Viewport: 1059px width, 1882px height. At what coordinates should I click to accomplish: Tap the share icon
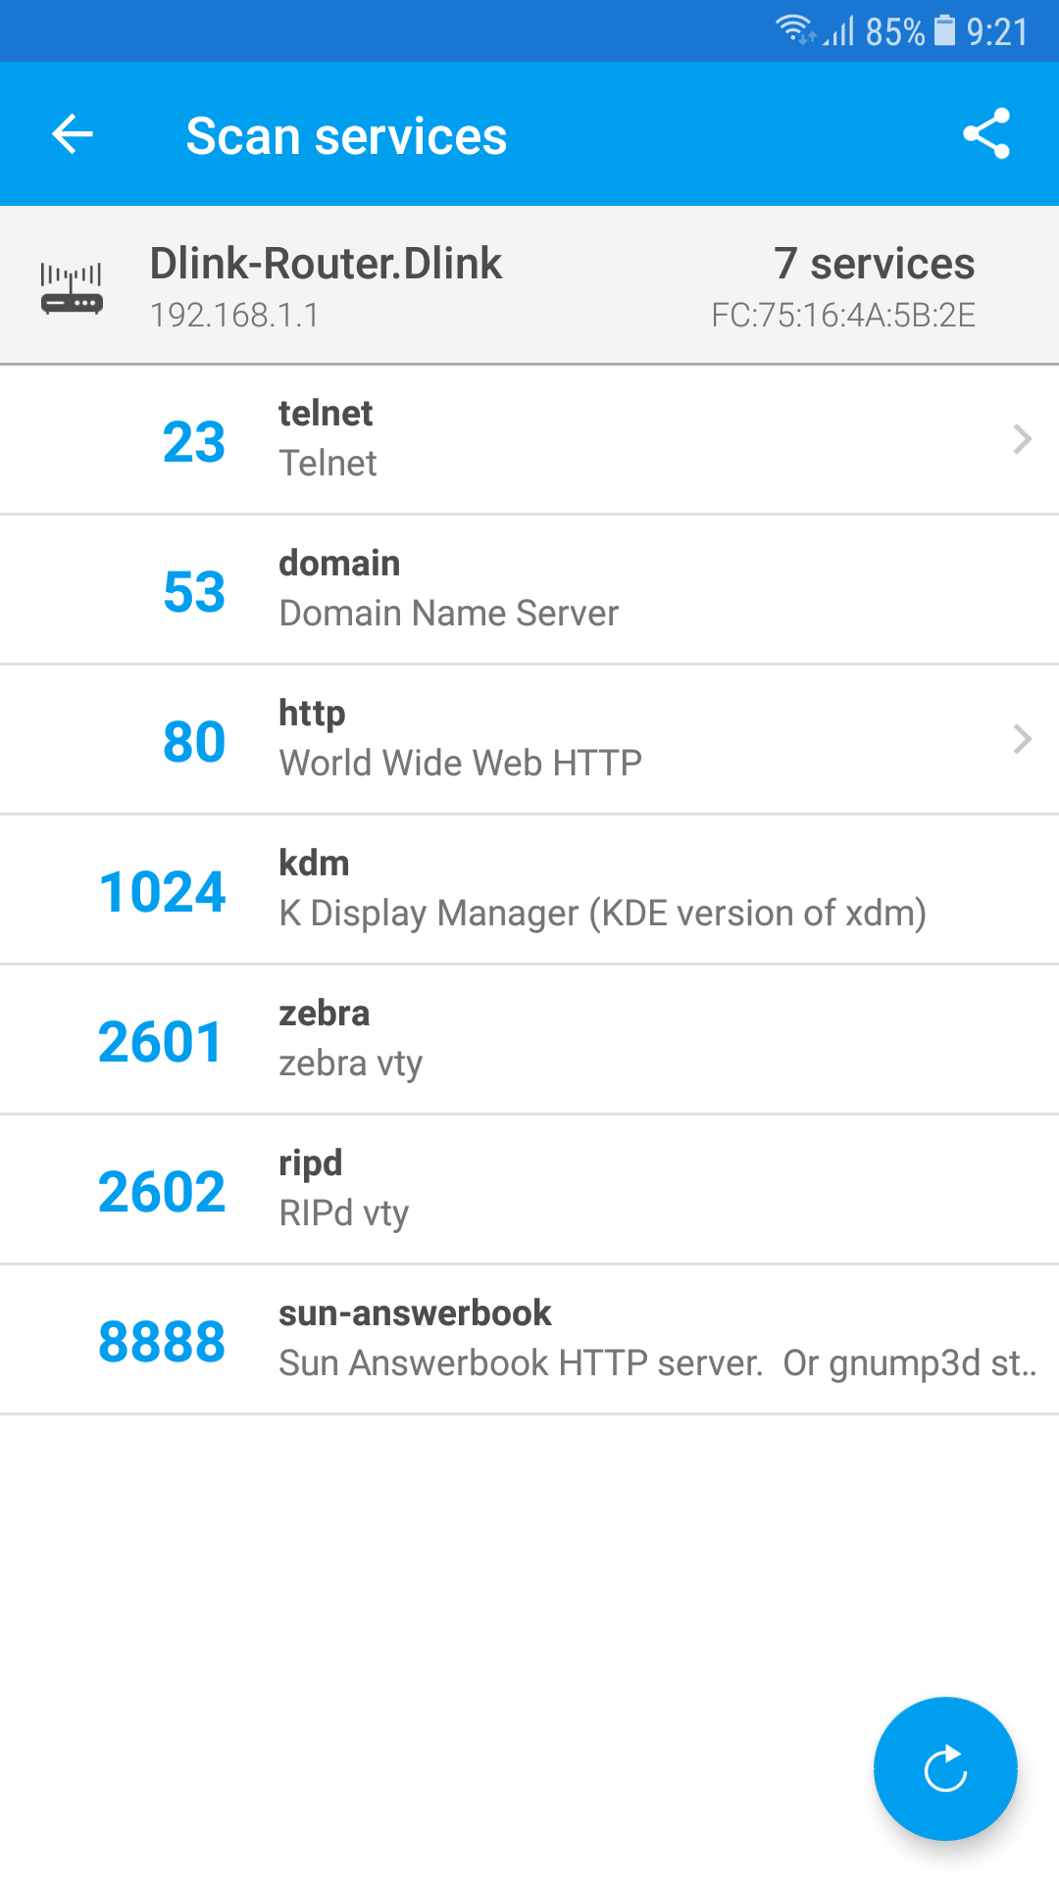coord(985,134)
